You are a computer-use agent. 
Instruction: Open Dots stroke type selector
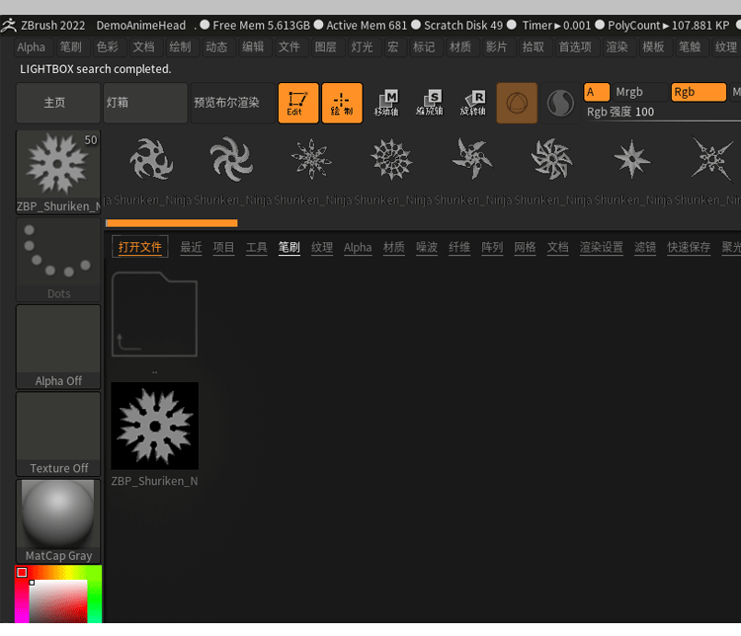pyautogui.click(x=58, y=260)
